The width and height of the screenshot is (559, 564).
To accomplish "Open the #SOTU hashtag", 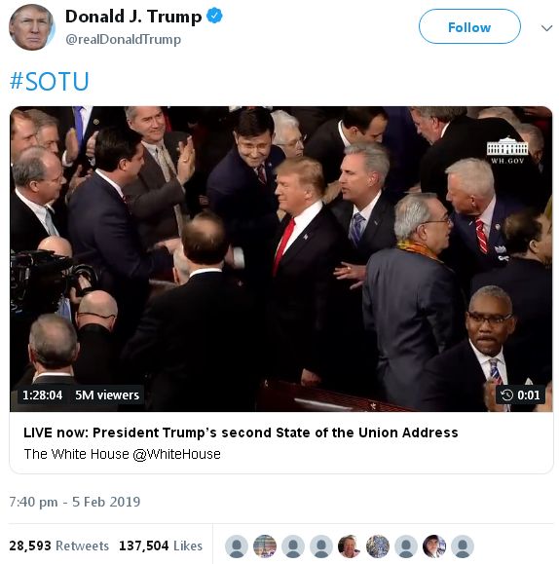I will 50,81.
